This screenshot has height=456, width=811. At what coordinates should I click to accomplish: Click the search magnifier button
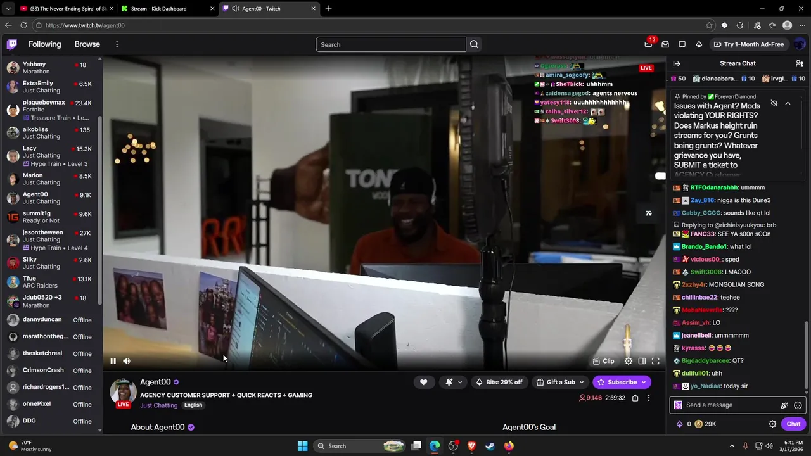tap(474, 44)
